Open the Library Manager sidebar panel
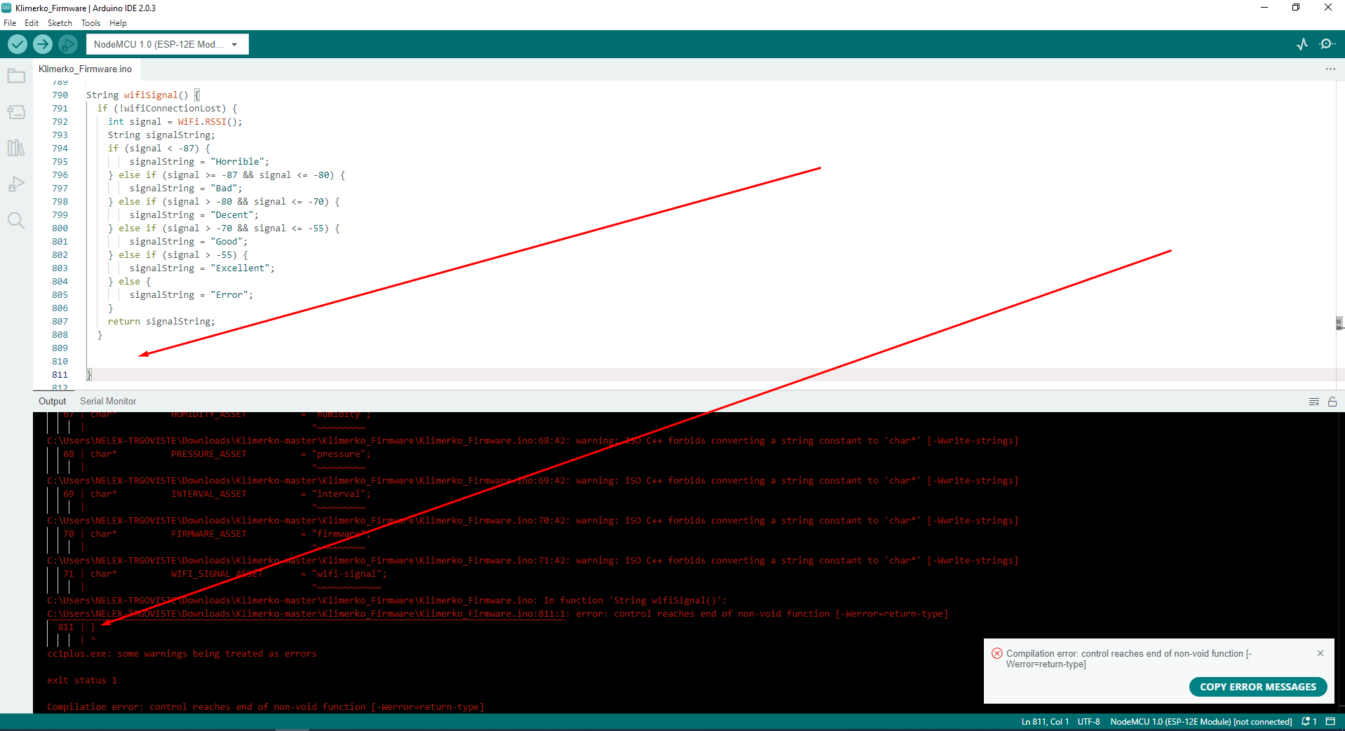 pyautogui.click(x=15, y=148)
